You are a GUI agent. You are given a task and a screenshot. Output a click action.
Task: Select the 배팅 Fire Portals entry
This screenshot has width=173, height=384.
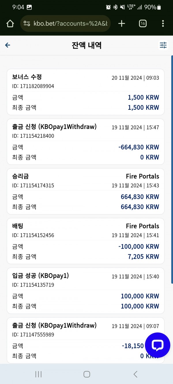86,241
